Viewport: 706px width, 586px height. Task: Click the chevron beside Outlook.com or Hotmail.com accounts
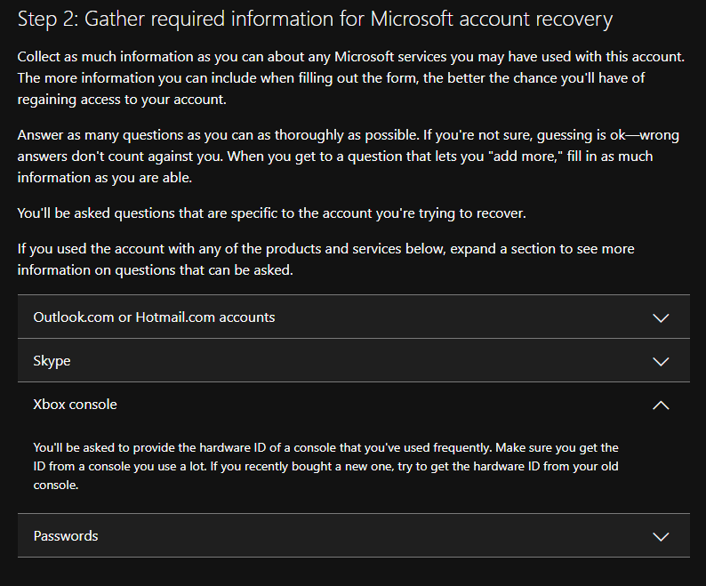[661, 318]
